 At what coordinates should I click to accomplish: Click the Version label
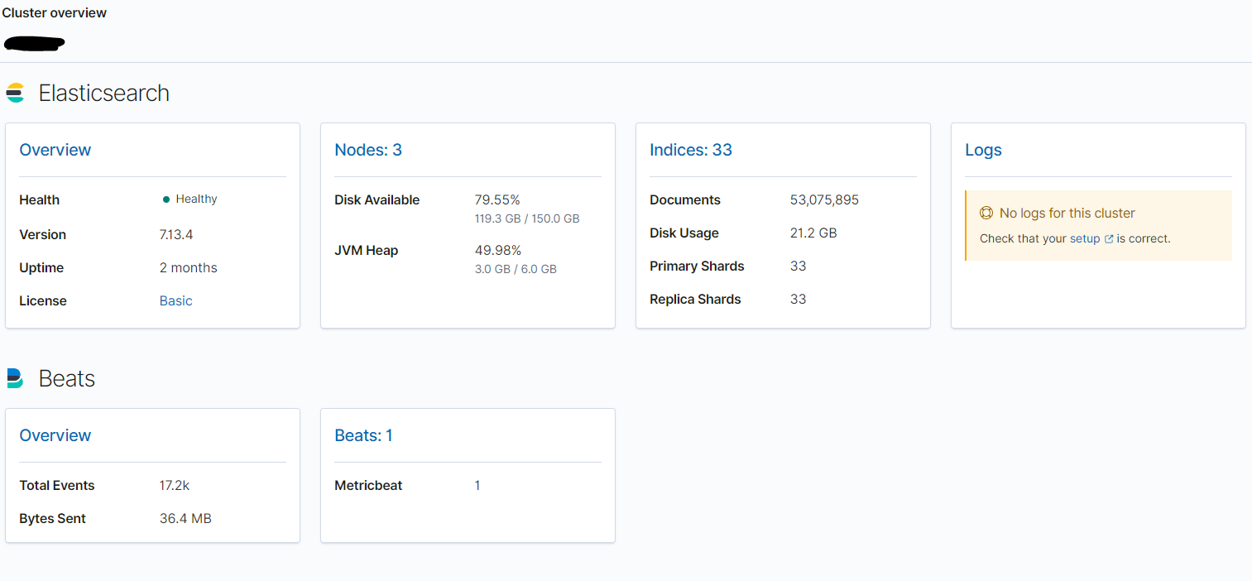(x=42, y=234)
